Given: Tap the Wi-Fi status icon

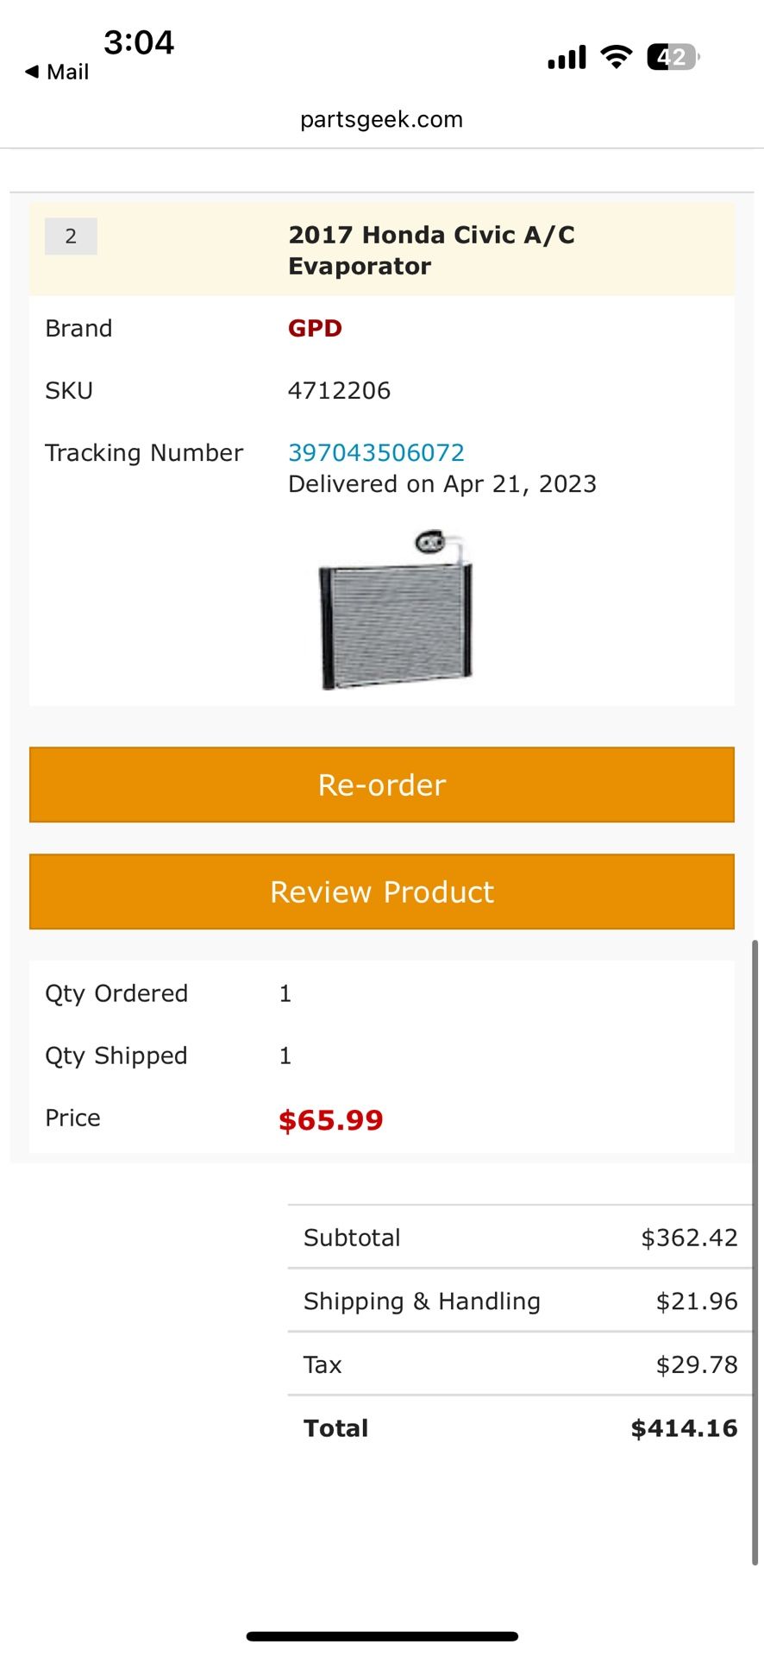Looking at the screenshot, I should pos(616,57).
